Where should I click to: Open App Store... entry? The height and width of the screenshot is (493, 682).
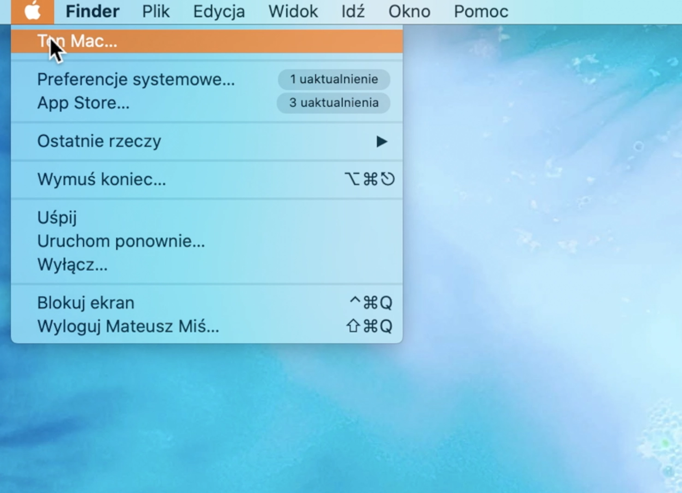pos(207,103)
